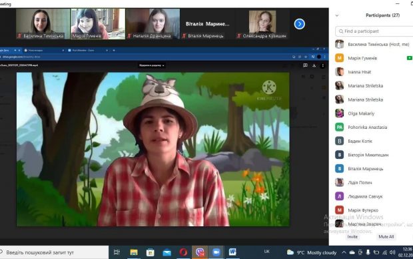Launch Opera browser from taskbar
Image resolution: width=413 pixels, height=259 pixels.
tap(183, 252)
